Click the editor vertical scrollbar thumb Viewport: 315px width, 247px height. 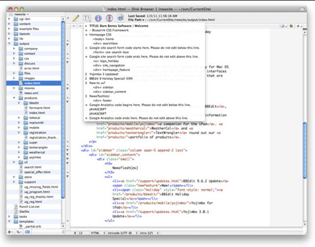pos(304,150)
